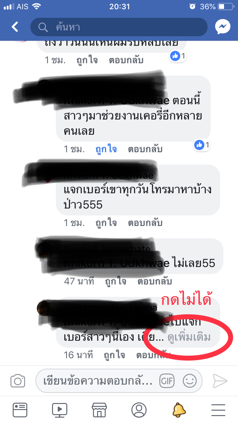Like the ไม่เลย55 comment
Screen dimensions: 238x424
point(116,281)
